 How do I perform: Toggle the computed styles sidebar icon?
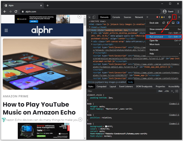coord(177,91)
